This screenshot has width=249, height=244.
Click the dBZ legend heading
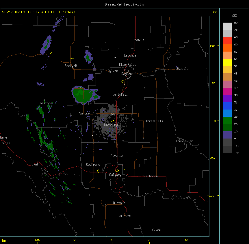pos(234,15)
